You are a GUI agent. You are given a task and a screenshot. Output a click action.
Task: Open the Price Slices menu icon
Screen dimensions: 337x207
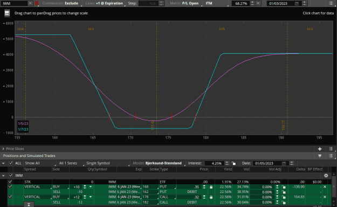pos(331,149)
